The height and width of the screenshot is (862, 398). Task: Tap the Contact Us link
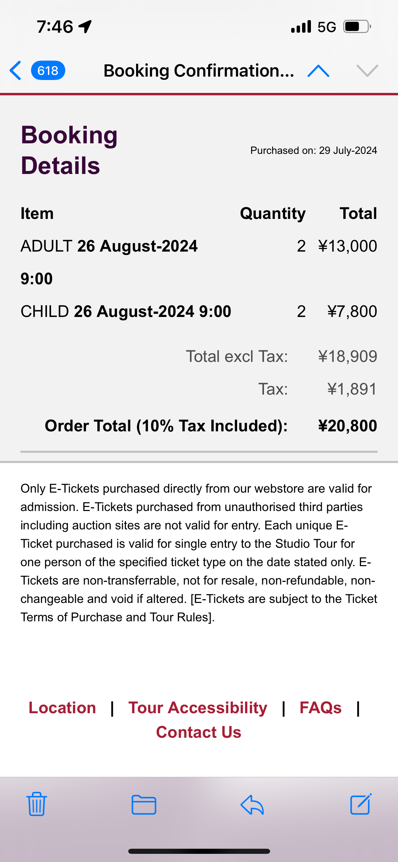[199, 732]
